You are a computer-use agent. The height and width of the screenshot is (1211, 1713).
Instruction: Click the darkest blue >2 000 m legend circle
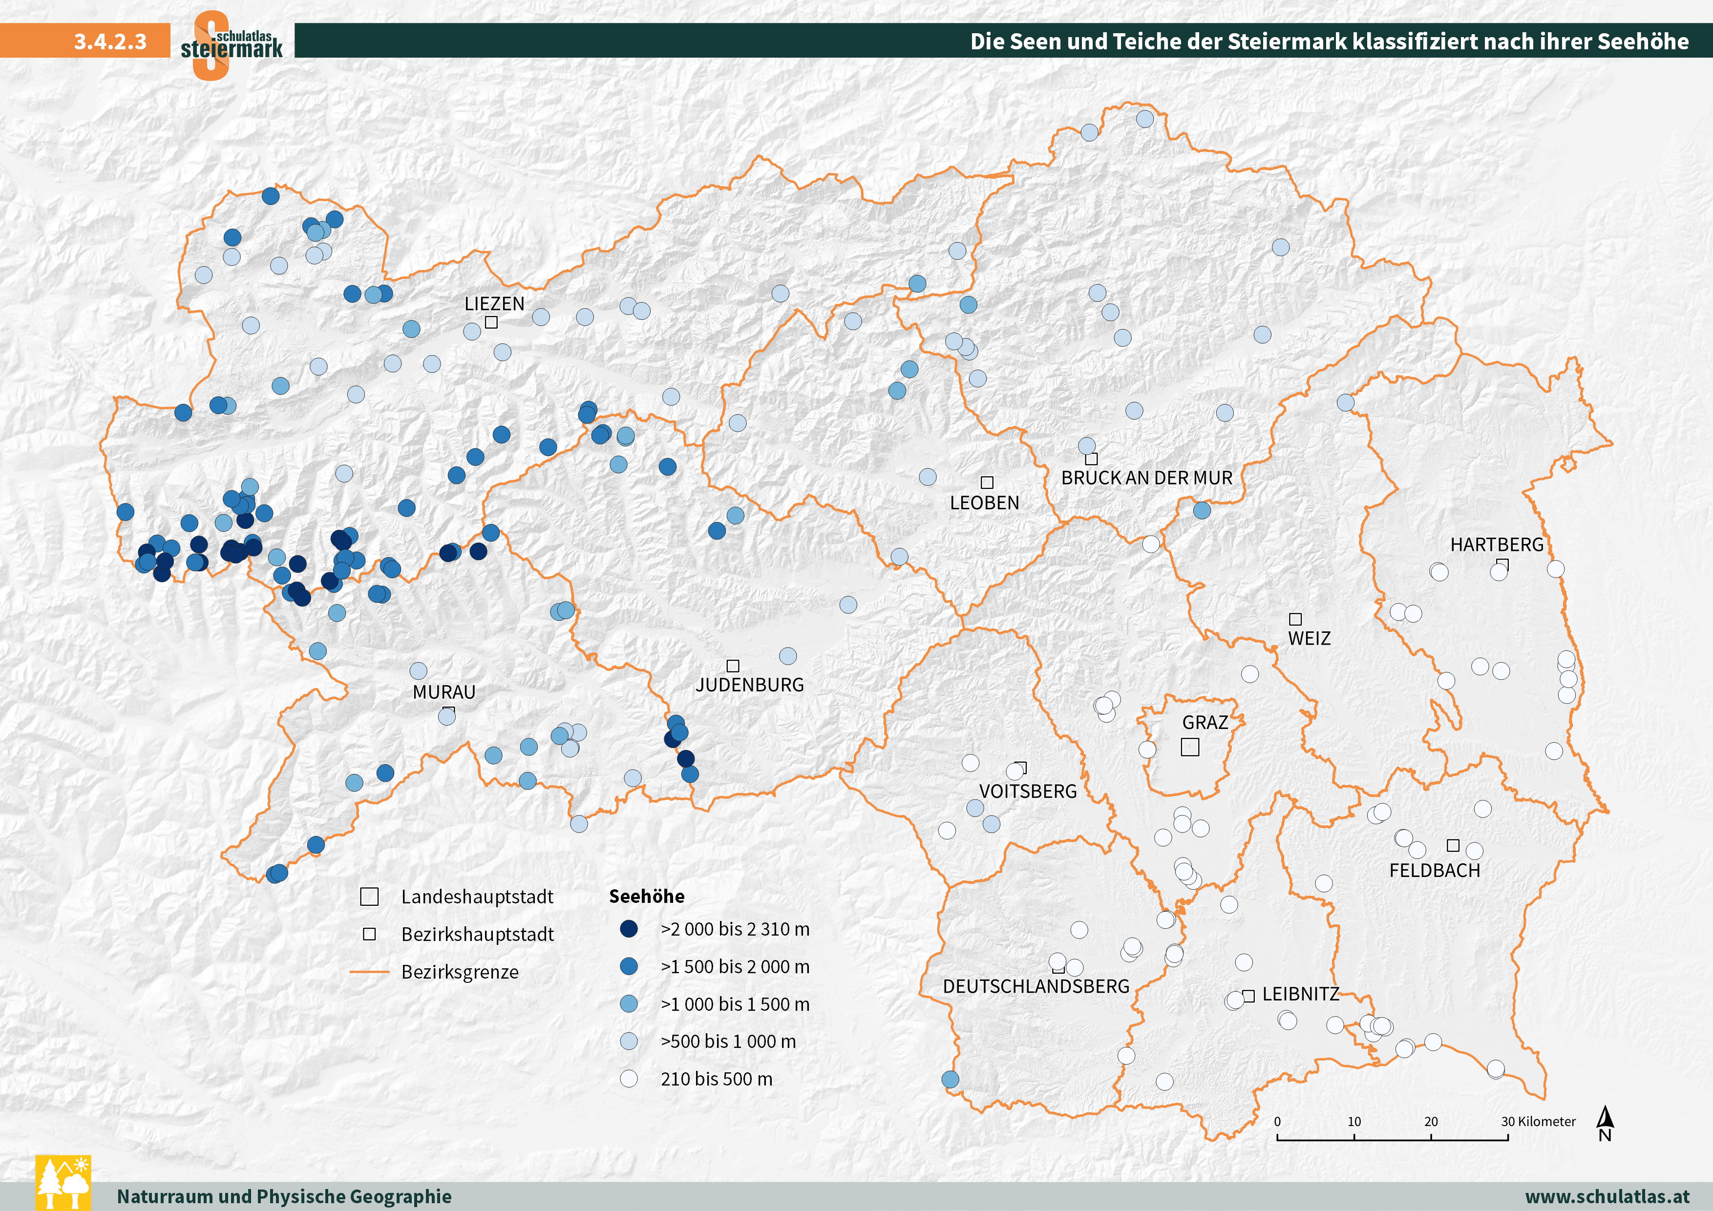coord(629,928)
